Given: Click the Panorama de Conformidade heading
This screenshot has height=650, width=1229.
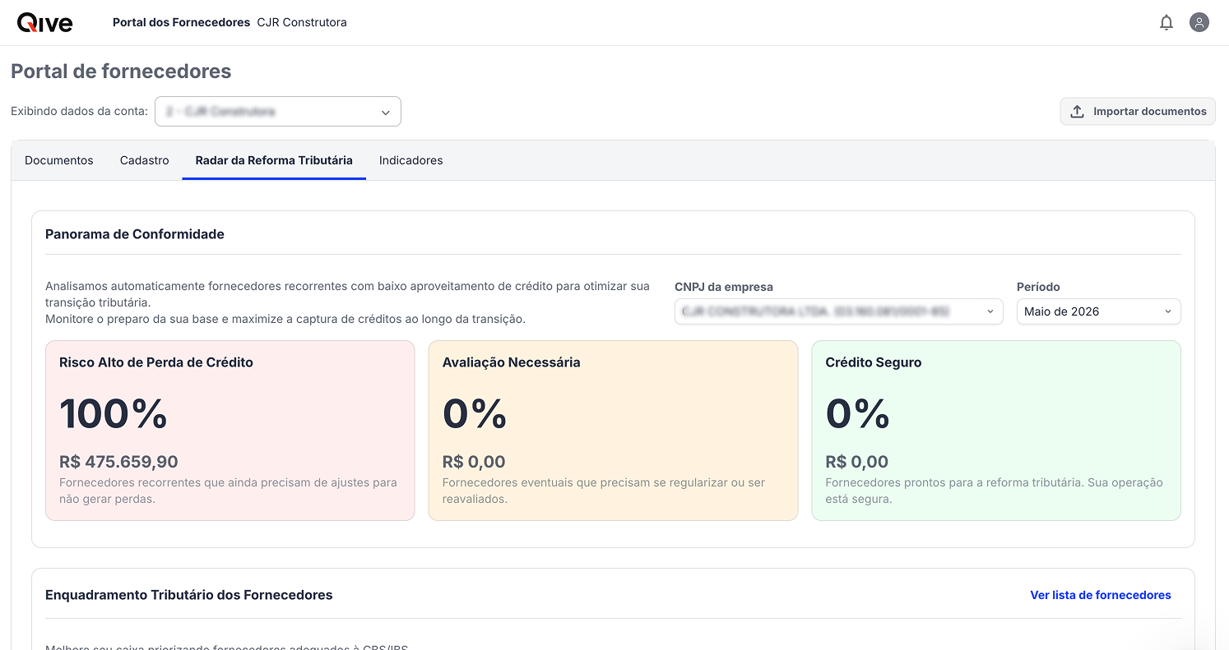Looking at the screenshot, I should tap(135, 234).
